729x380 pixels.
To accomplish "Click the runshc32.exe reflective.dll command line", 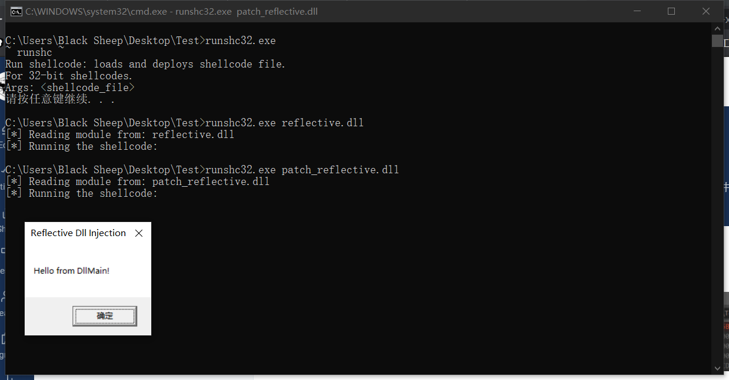I will click(x=185, y=123).
